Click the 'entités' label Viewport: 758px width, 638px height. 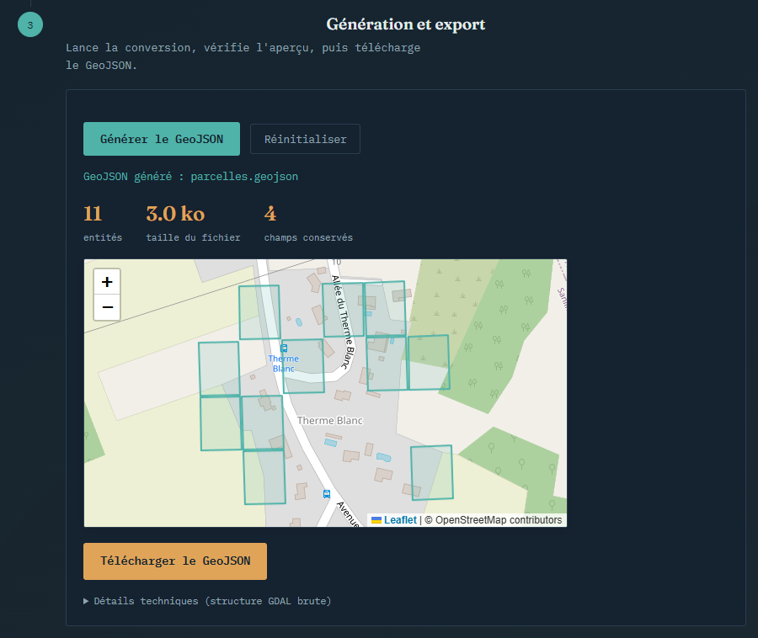click(103, 237)
